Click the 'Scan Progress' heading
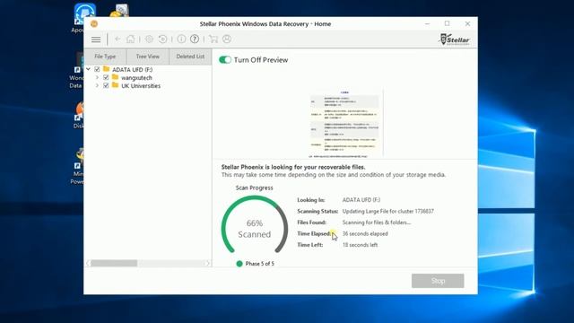This screenshot has height=323, width=574. click(x=255, y=188)
